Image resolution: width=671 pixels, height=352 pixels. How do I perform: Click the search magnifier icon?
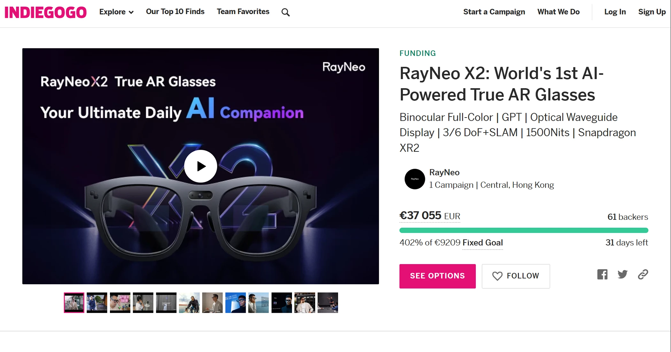[285, 12]
